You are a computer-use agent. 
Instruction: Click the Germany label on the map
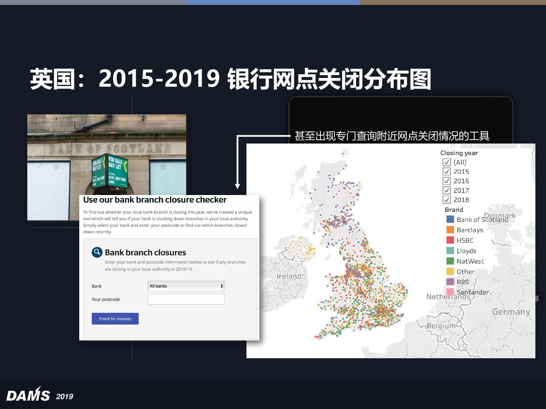(511, 312)
